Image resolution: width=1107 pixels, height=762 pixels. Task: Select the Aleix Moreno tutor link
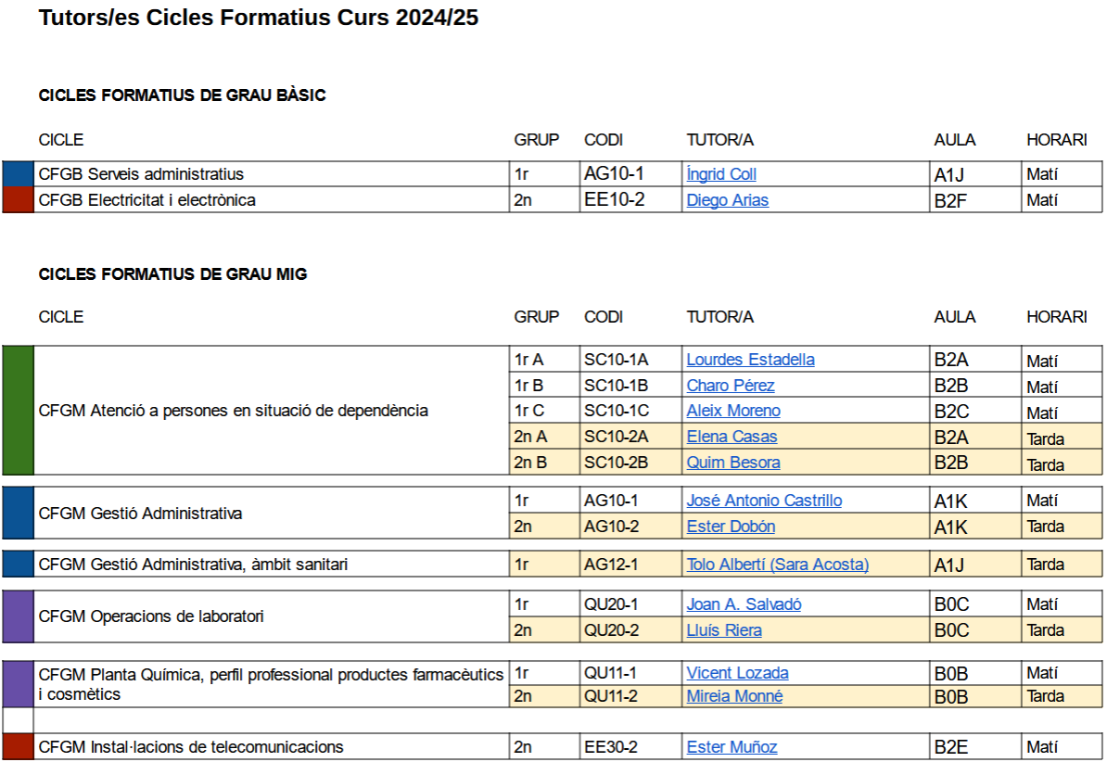tap(733, 411)
